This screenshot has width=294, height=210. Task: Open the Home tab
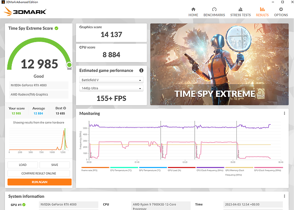pyautogui.click(x=193, y=12)
